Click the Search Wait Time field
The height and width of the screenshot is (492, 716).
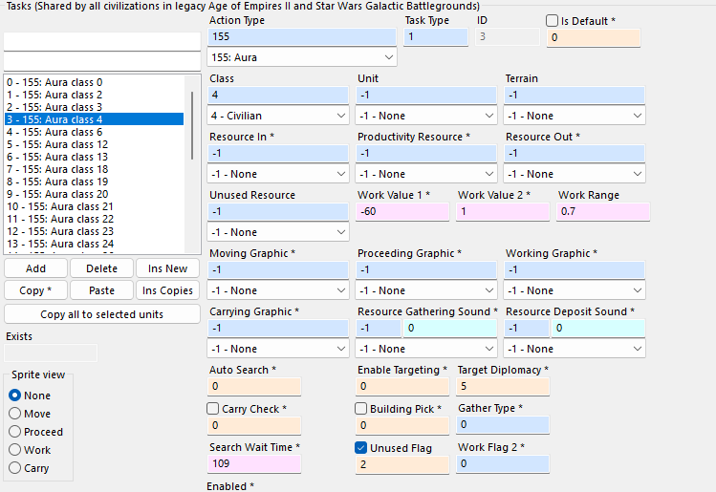[254, 463]
